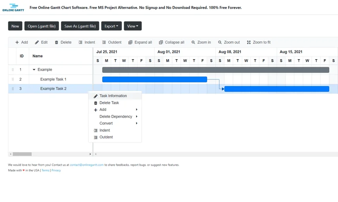Click the trash icon beside Delete Task
The width and height of the screenshot is (338, 202).
click(x=96, y=103)
